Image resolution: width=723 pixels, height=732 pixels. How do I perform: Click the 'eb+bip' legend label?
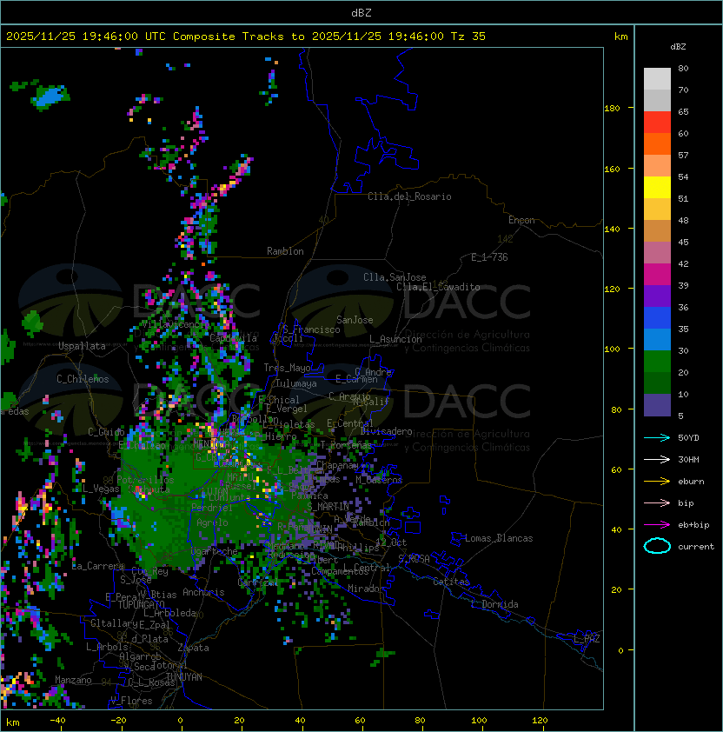click(x=693, y=525)
